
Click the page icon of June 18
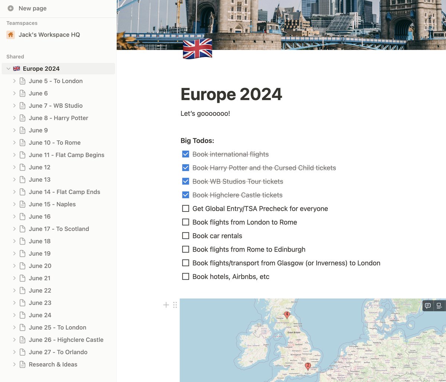(23, 241)
